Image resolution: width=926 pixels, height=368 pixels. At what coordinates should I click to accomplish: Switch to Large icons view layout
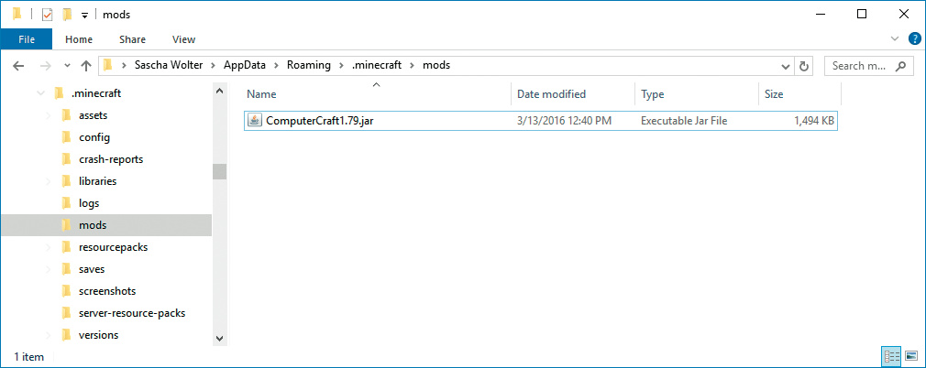pos(911,355)
